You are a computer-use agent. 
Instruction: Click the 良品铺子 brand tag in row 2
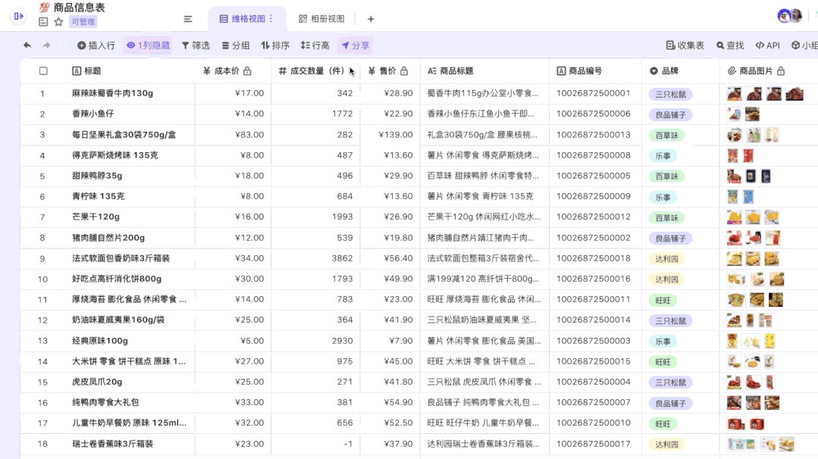[x=670, y=114]
